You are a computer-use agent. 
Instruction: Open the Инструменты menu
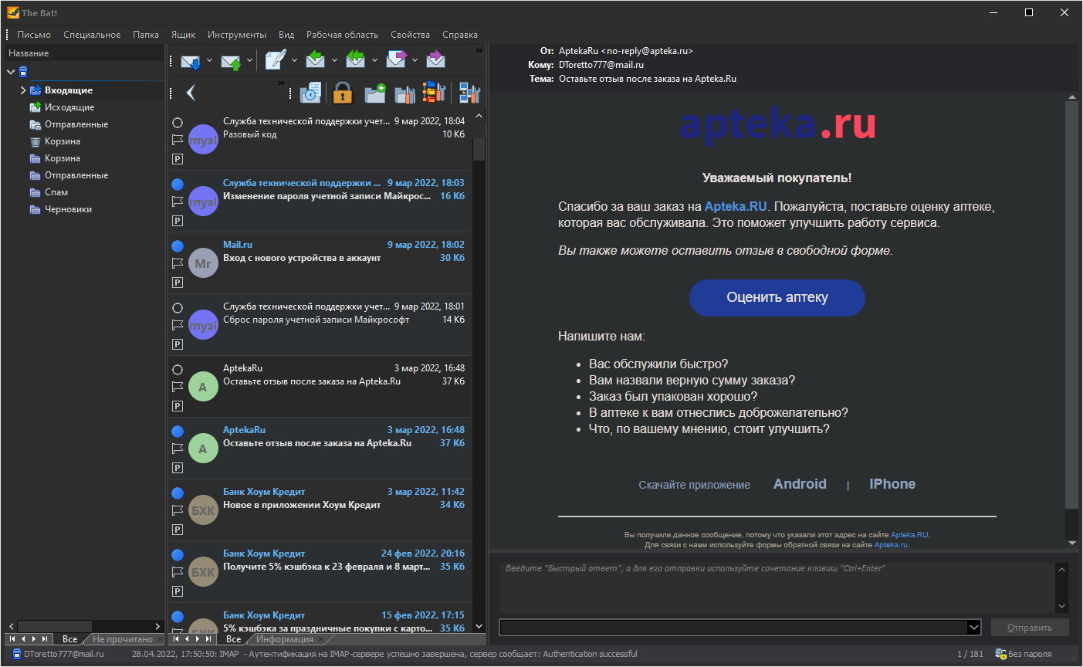(x=237, y=35)
